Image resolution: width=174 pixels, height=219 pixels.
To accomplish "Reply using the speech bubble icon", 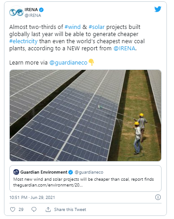I will [34, 210].
